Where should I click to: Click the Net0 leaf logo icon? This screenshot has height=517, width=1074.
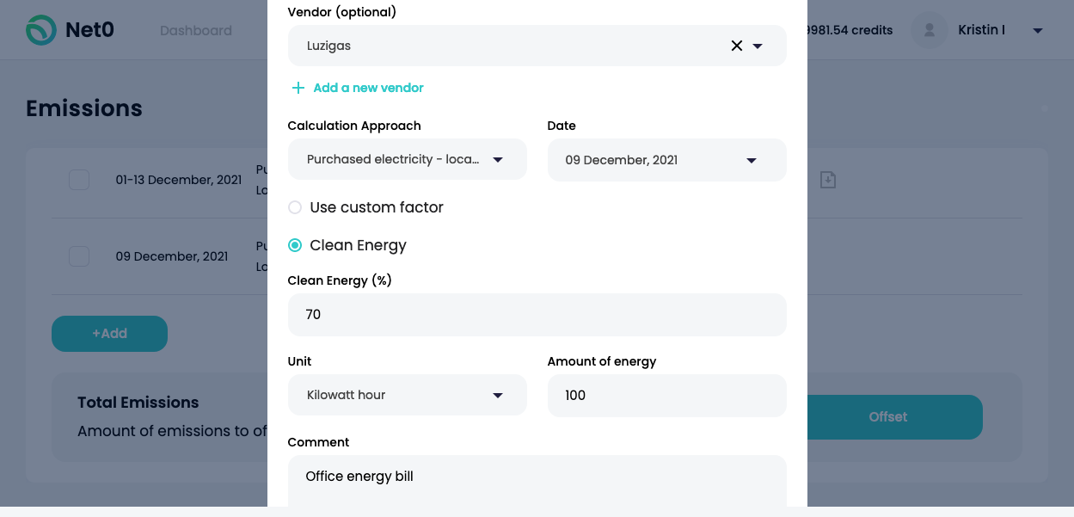(40, 30)
